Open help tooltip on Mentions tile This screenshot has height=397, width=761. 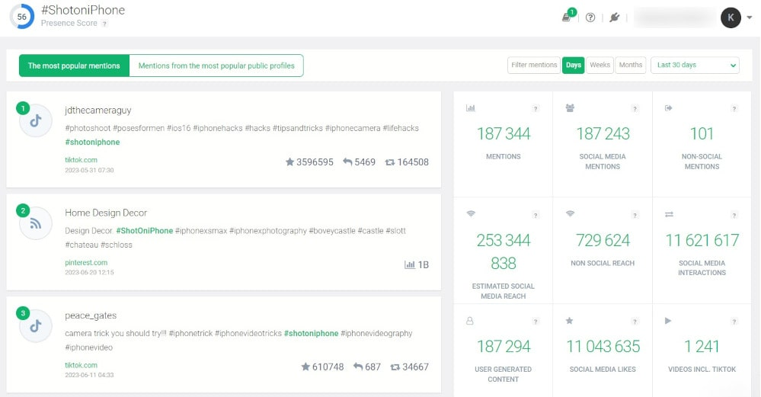[x=536, y=109]
